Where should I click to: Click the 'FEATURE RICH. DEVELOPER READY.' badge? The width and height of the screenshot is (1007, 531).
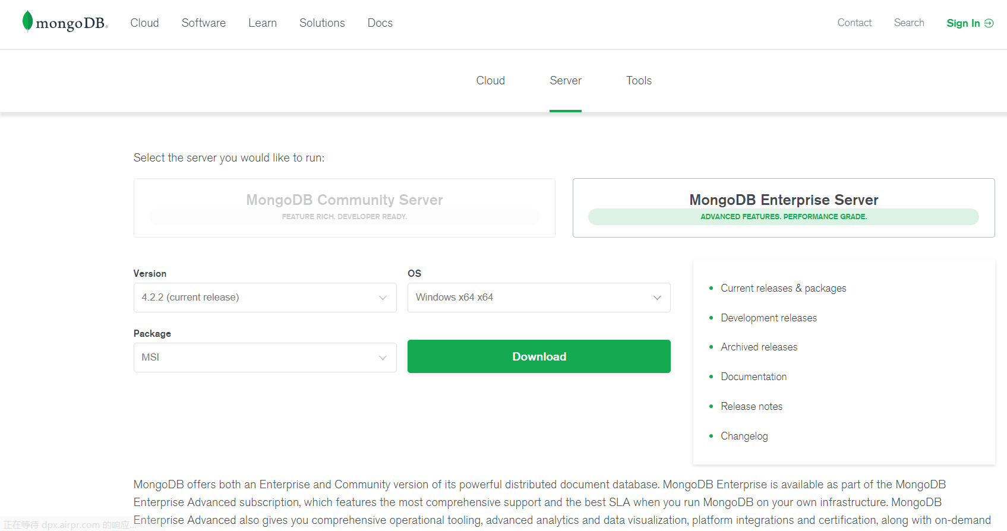[345, 217]
